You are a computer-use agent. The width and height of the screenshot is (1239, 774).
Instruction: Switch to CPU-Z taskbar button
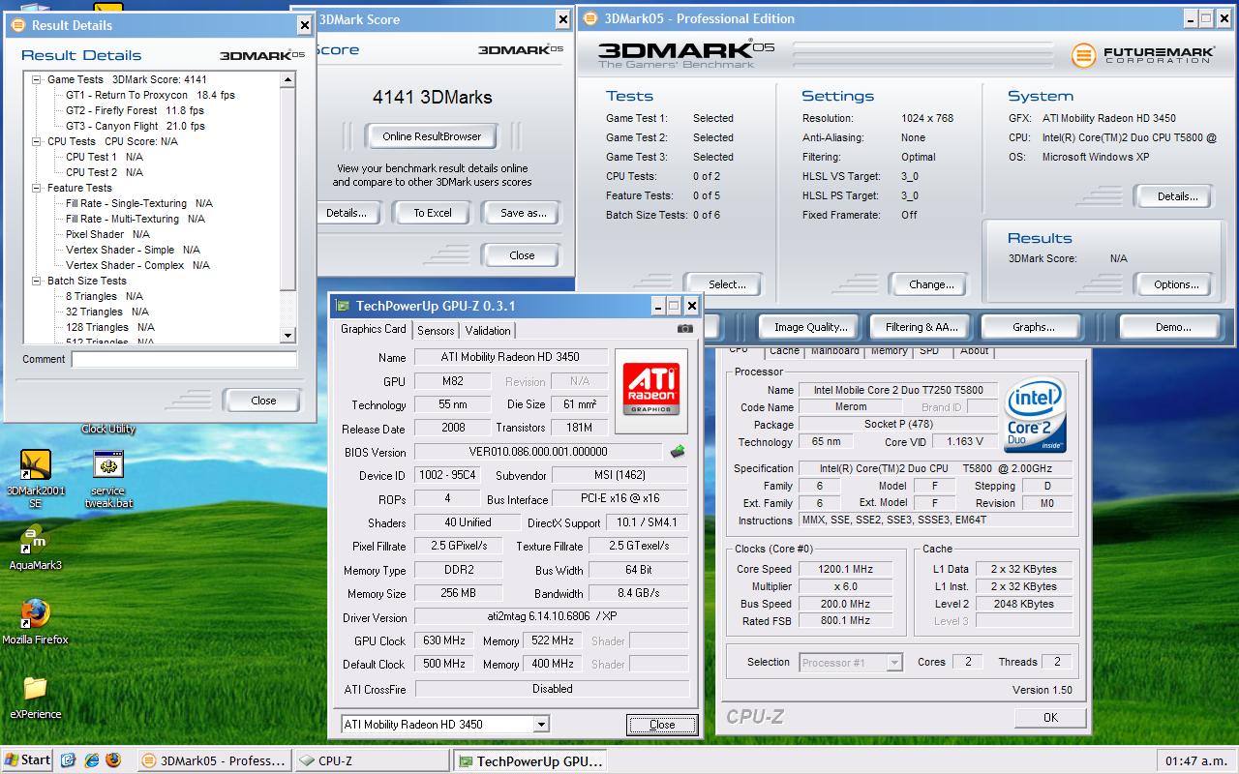[x=373, y=760]
